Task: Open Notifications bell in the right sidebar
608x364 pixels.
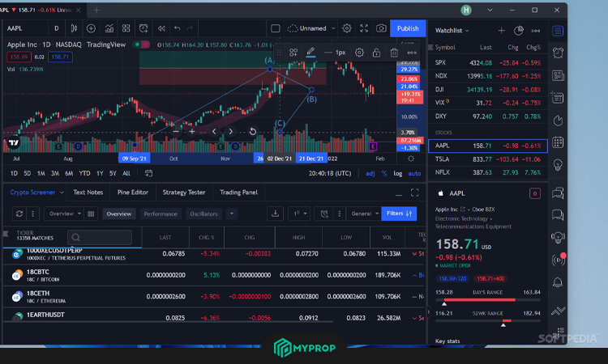Action: 558,282
